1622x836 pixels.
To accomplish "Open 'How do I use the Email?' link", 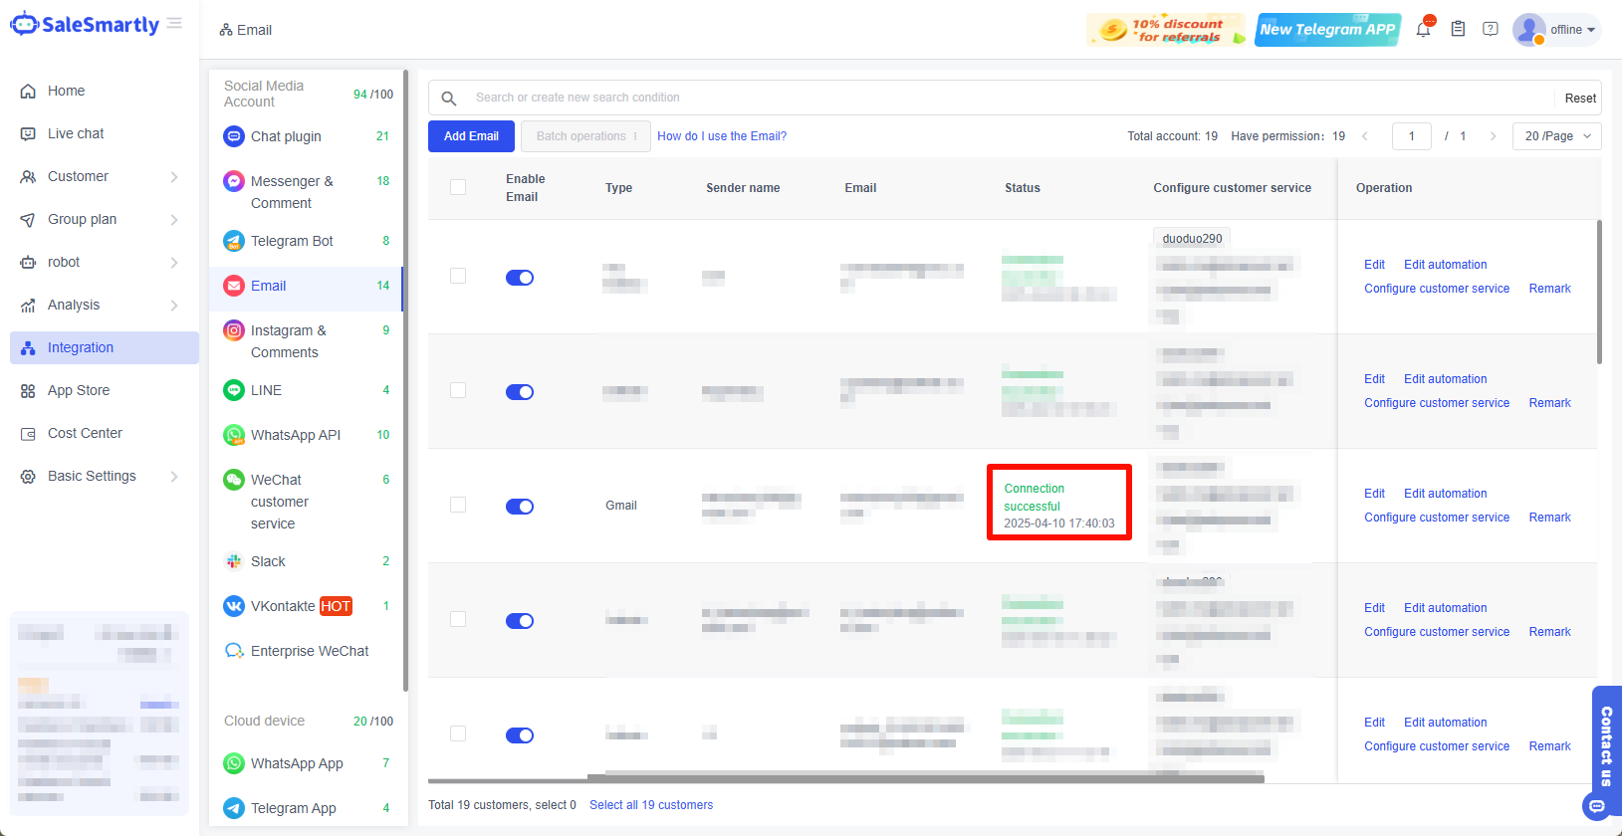I will 722,136.
